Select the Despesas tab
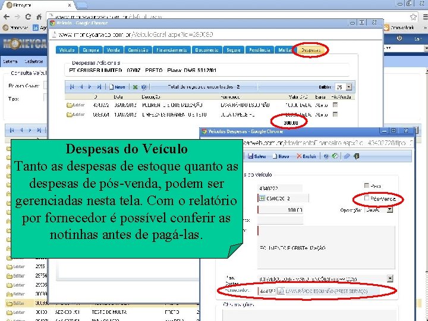This screenshot has height=321, width=428. pyautogui.click(x=311, y=50)
